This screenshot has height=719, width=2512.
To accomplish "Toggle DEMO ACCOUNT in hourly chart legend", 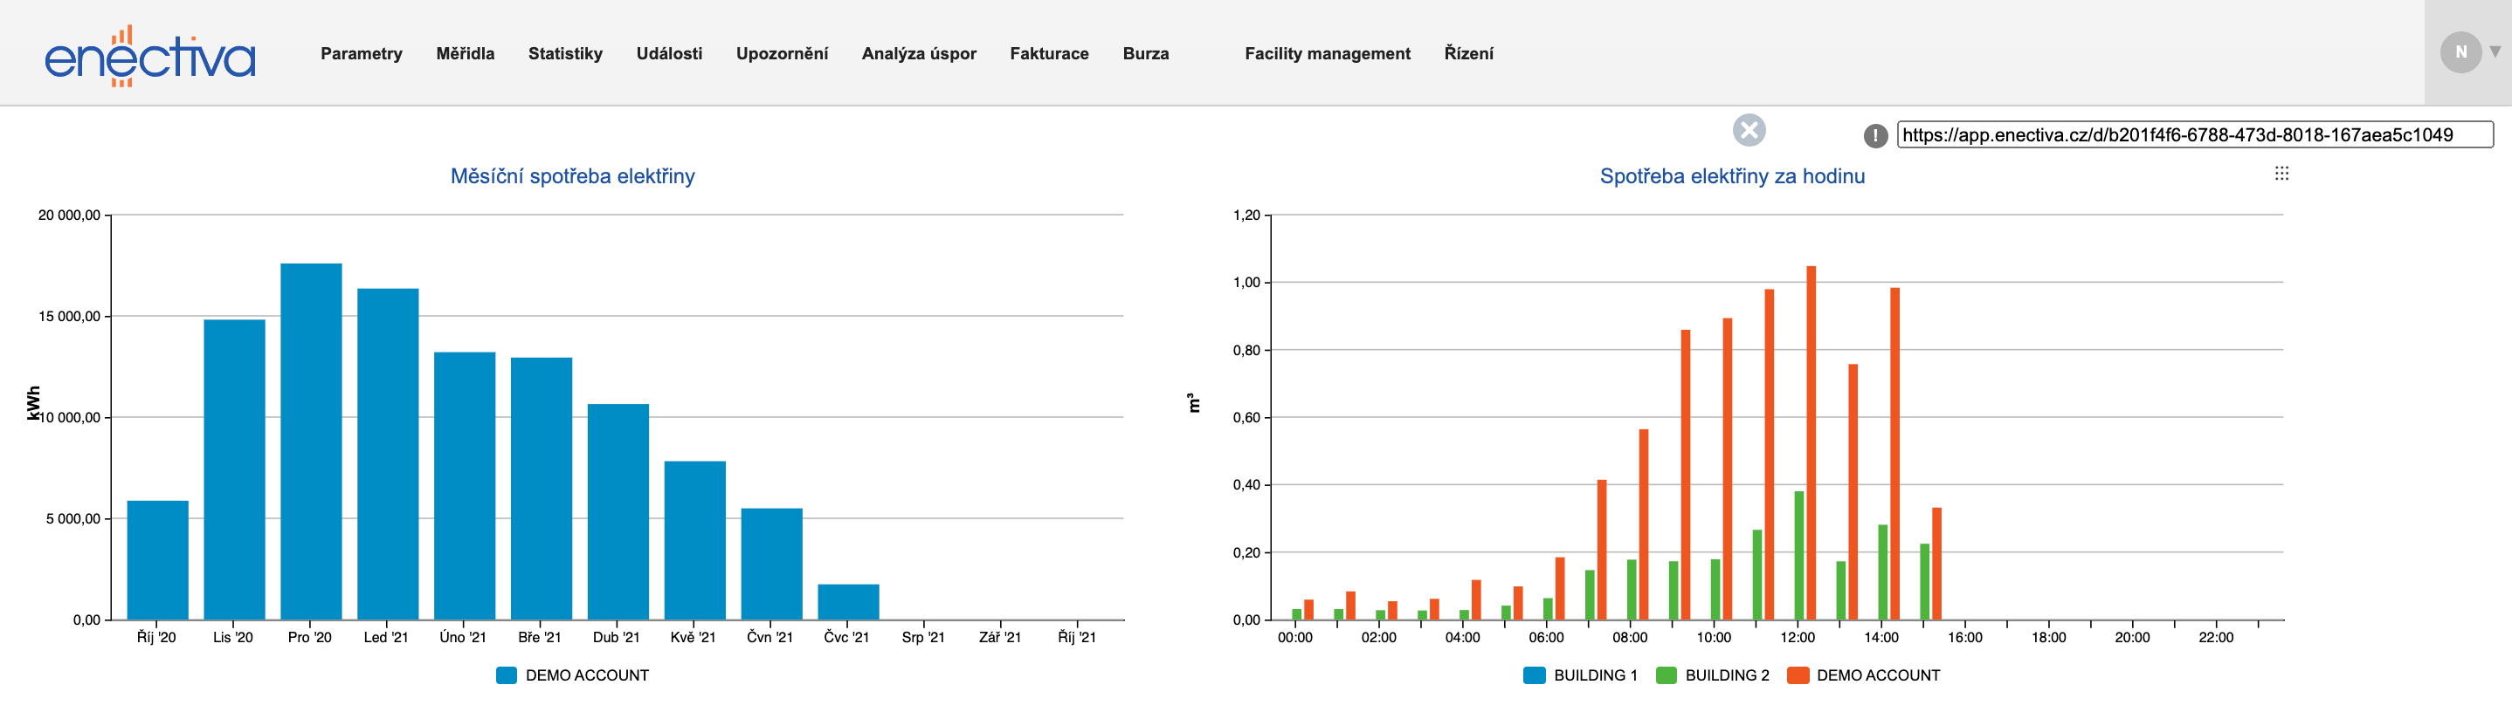I will pos(1877,675).
